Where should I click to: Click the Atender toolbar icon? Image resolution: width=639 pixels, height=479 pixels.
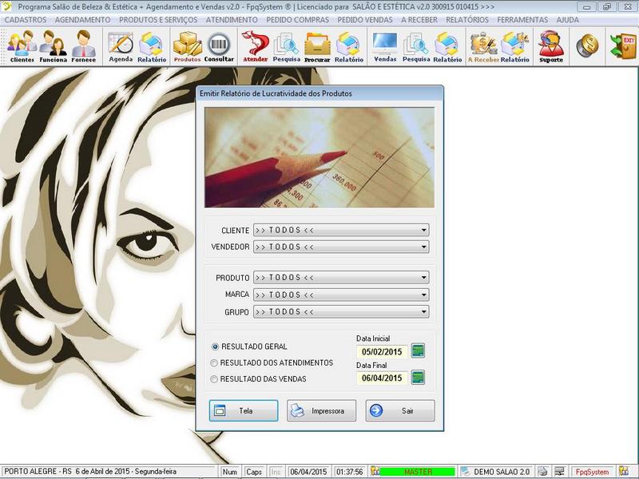pos(256,47)
